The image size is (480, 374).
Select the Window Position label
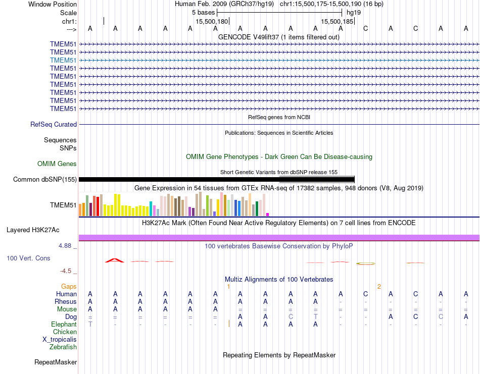(53, 4)
